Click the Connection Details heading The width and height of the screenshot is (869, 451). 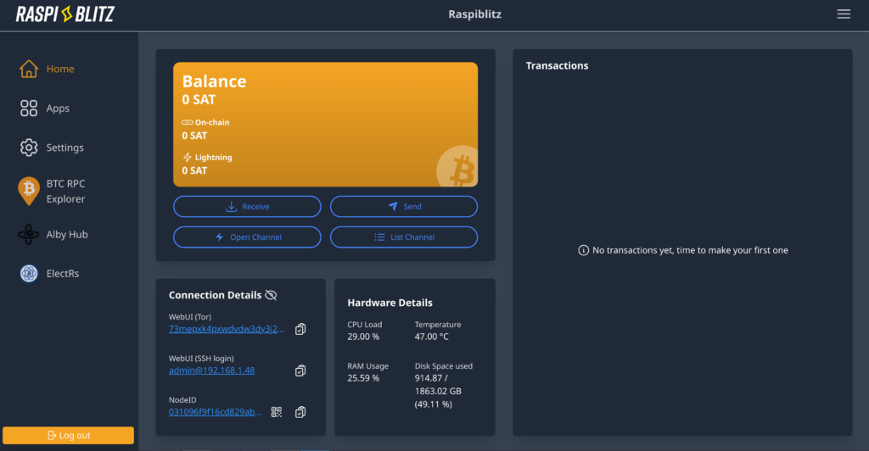point(215,295)
